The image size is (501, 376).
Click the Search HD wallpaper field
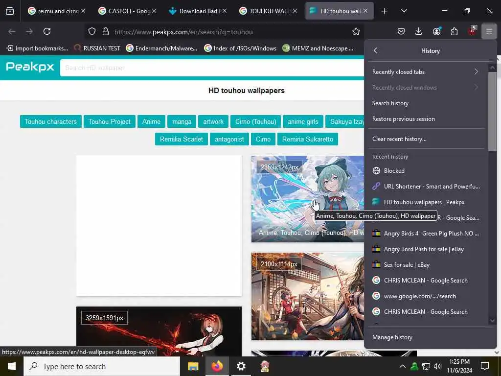(212, 68)
